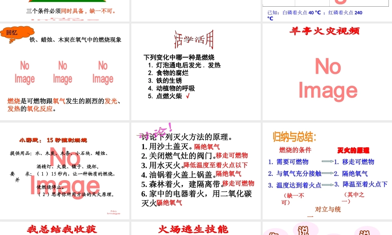Screen dimensions: 392x235
Task: Select option 4. 动植物的呼吸
Action: [x=171, y=89]
